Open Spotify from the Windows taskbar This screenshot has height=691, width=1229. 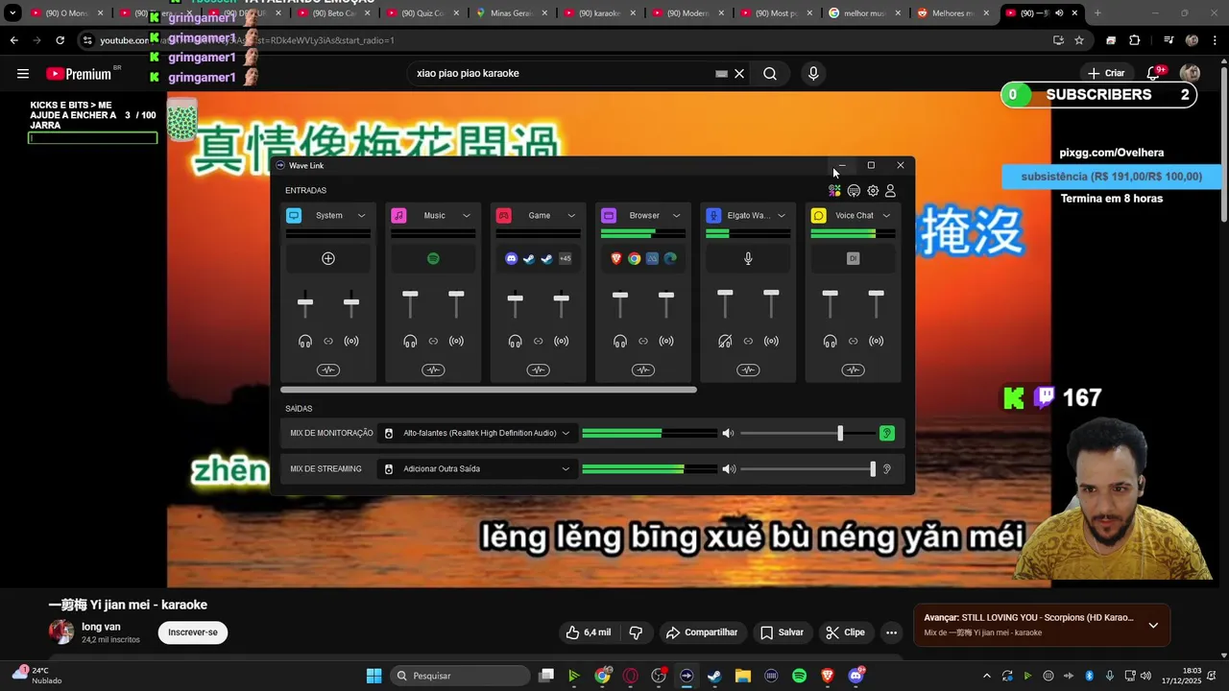(799, 676)
